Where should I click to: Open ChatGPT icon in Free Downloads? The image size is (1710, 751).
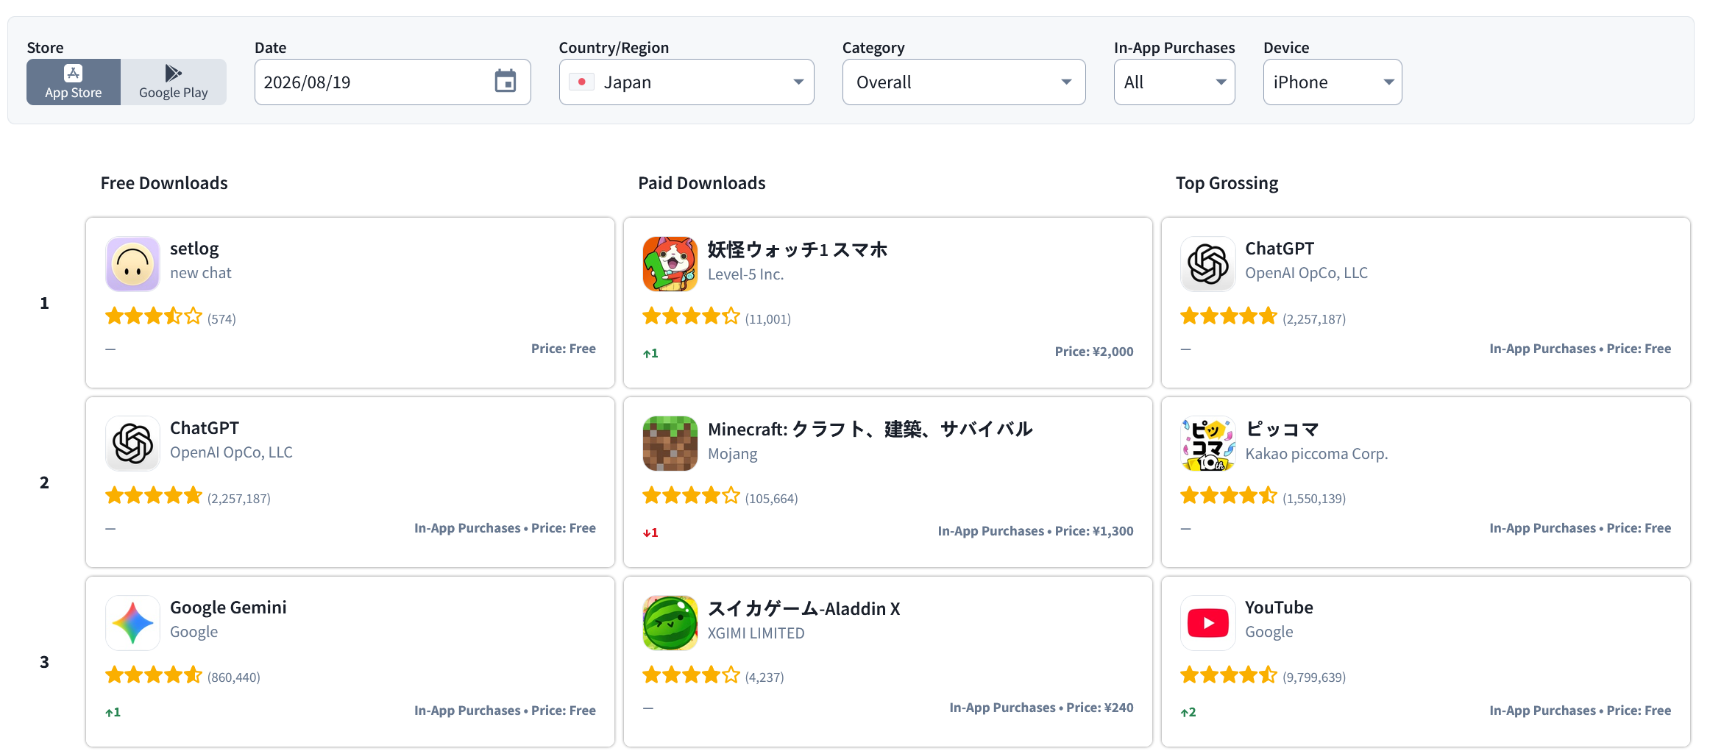click(x=132, y=444)
